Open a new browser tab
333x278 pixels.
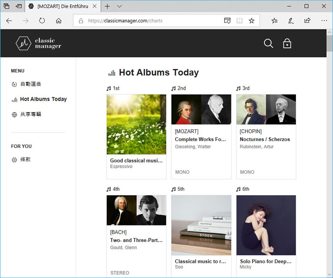tap(108, 6)
